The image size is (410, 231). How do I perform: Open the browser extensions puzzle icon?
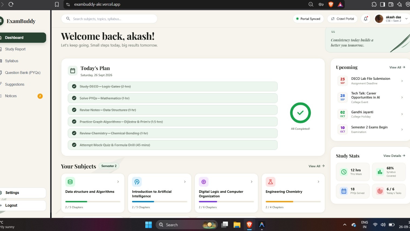(x=374, y=4)
